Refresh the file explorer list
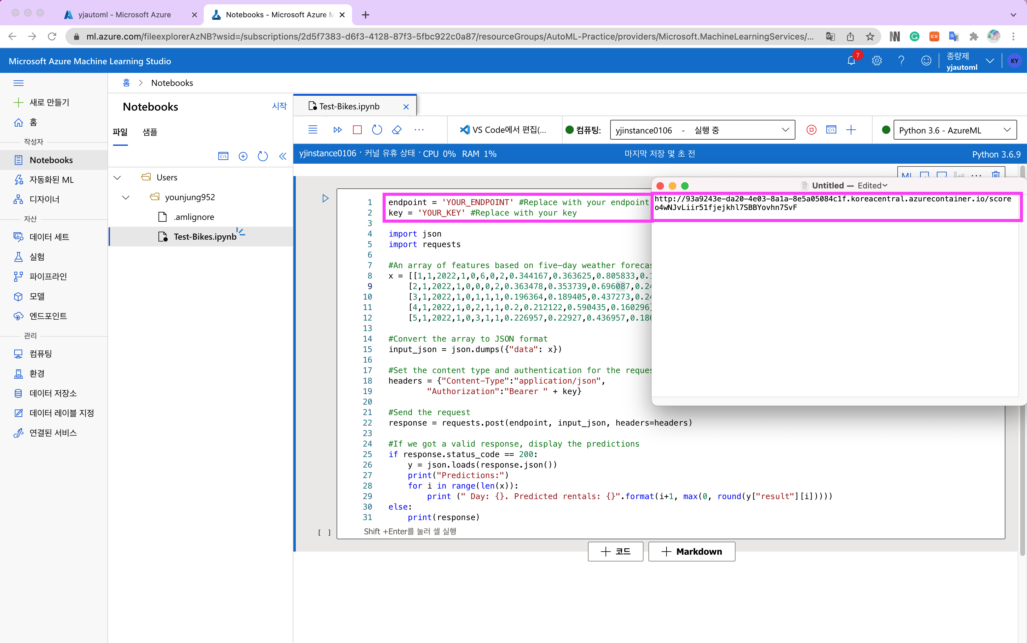 tap(263, 156)
